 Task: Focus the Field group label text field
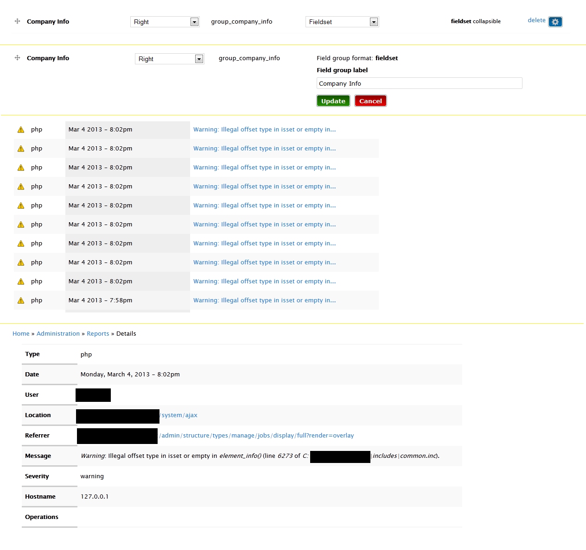[x=419, y=83]
